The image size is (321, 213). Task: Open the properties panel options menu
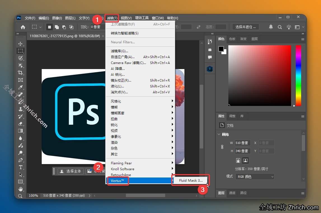tap(303, 116)
